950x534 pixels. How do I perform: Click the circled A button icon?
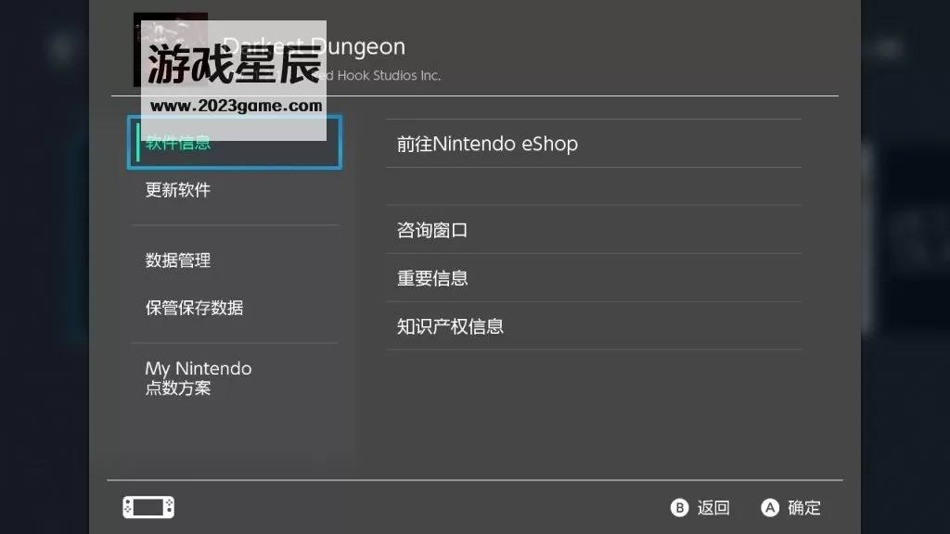click(769, 507)
